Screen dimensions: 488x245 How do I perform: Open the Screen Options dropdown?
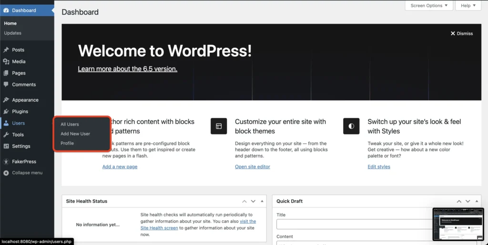[x=429, y=6]
